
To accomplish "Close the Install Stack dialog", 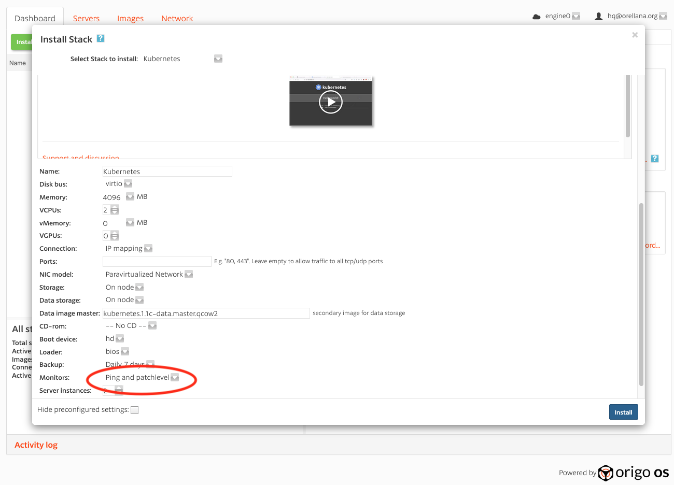I will (635, 35).
